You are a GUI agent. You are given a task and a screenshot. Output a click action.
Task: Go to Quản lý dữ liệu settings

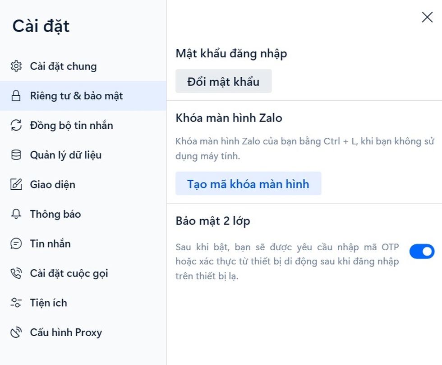[66, 155]
